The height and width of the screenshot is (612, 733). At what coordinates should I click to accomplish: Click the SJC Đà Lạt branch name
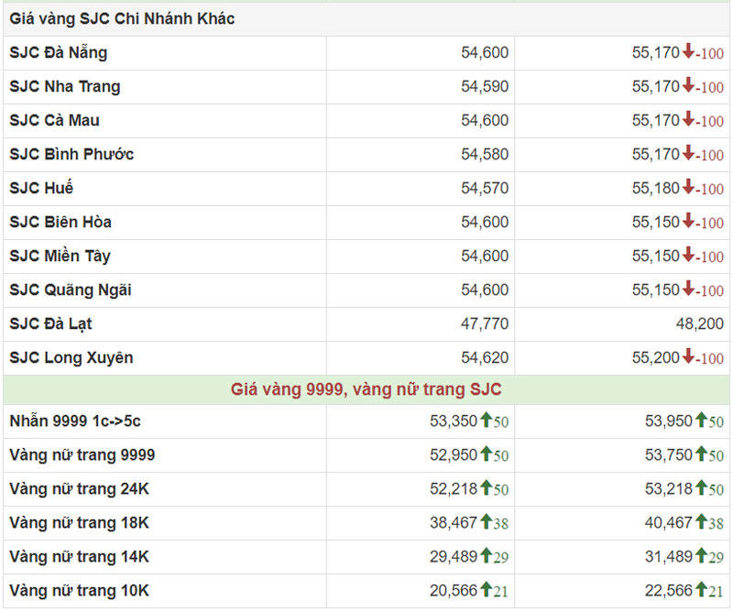pos(51,323)
